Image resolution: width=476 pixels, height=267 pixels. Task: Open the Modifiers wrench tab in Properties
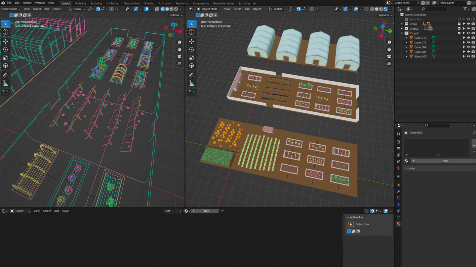click(x=398, y=191)
